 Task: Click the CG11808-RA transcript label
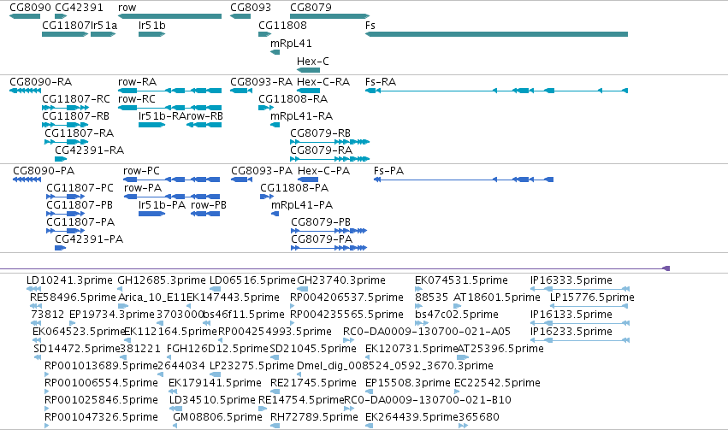coord(293,99)
